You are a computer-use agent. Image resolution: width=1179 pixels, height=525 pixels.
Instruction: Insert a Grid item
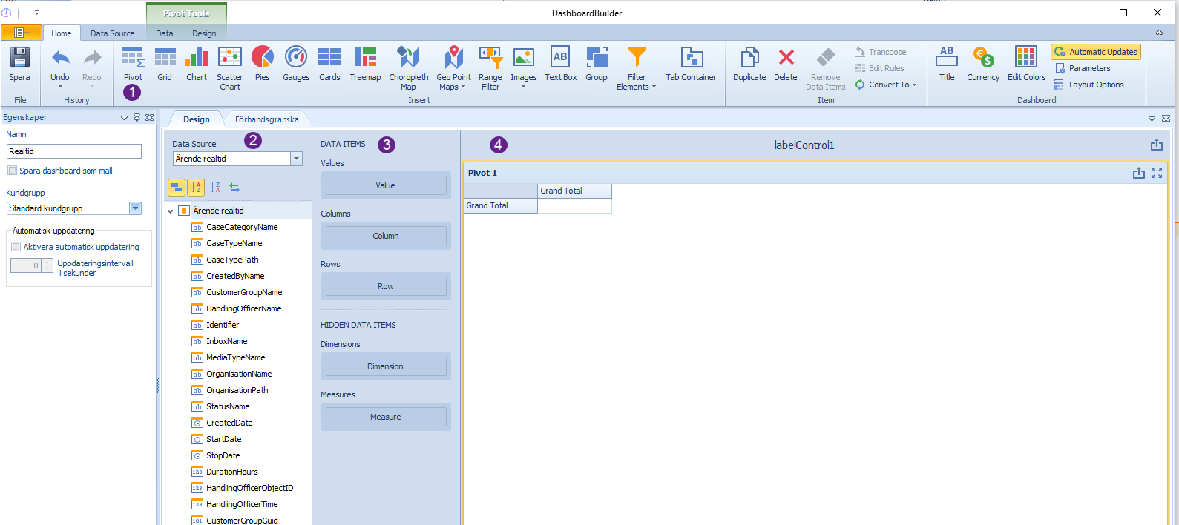coord(165,65)
